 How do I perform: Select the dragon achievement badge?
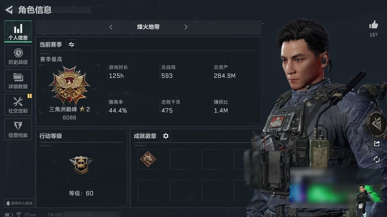point(148,159)
